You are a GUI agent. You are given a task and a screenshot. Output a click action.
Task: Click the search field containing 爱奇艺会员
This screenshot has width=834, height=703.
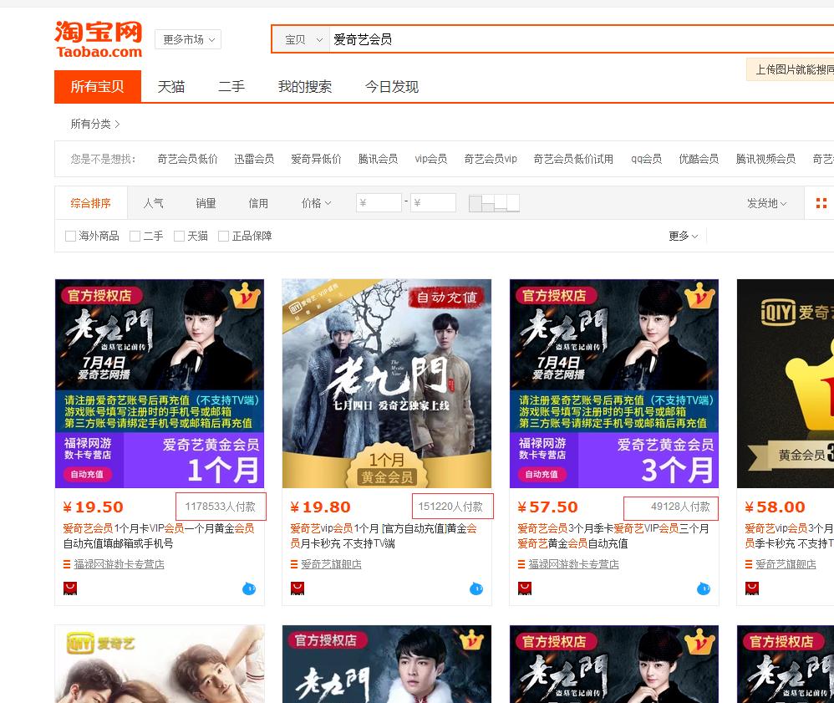pyautogui.click(x=582, y=39)
